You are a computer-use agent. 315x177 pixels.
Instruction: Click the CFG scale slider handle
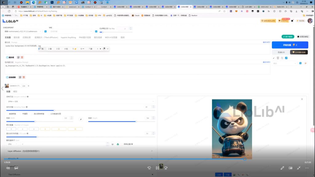click(x=37, y=137)
